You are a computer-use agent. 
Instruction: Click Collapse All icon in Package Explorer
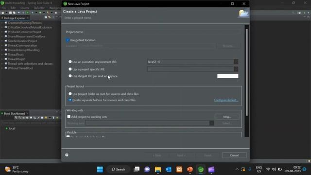[x=46, y=17]
